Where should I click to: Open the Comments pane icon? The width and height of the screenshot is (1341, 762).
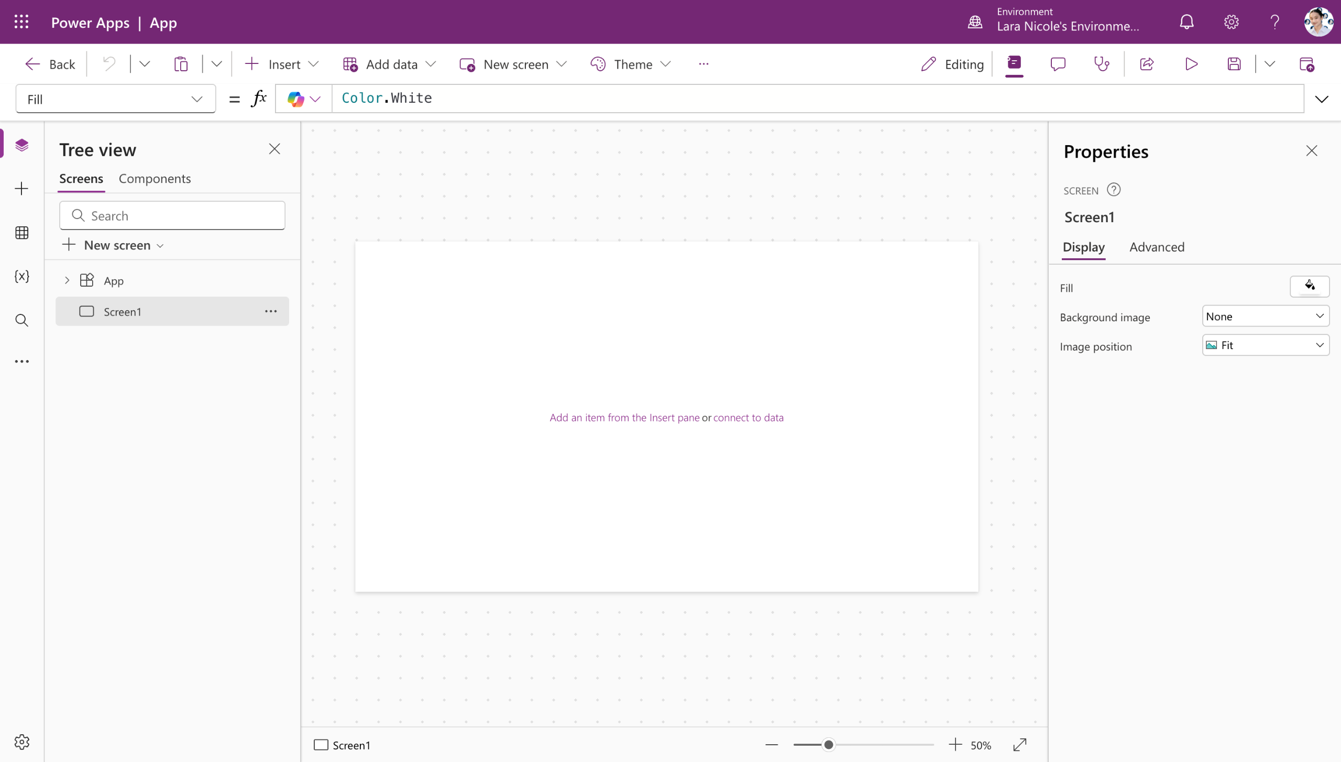(1058, 64)
